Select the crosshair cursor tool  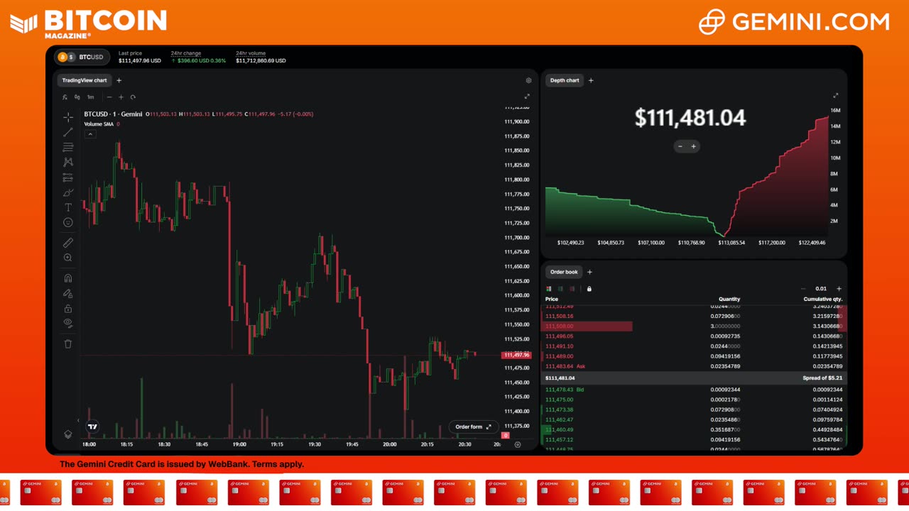(x=68, y=117)
